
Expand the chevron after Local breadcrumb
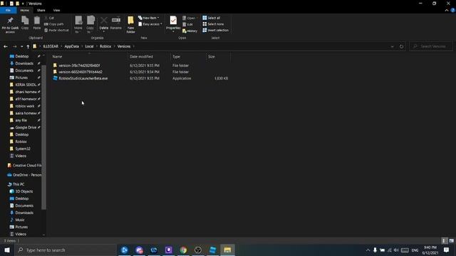pos(97,46)
